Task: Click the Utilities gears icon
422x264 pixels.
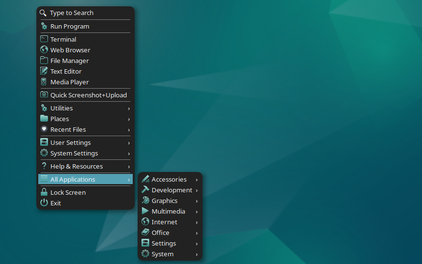Action: [44, 108]
